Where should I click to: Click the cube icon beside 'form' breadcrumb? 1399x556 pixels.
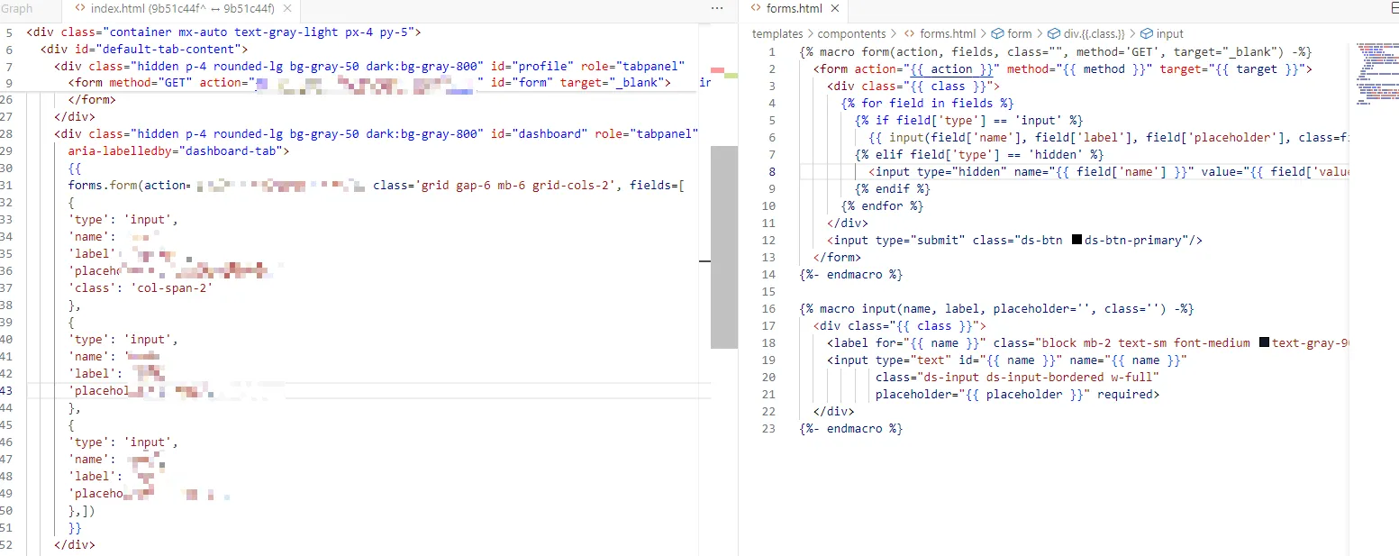point(997,34)
